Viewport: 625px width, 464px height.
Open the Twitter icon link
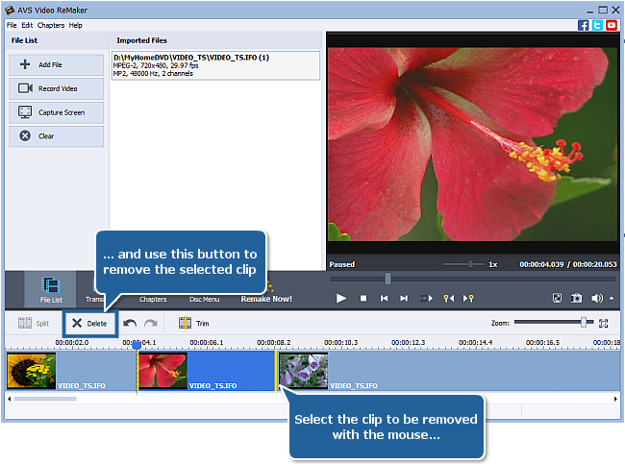tap(597, 26)
